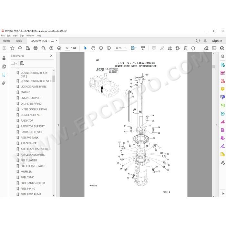Add file to starred favorites

(x=12, y=48)
